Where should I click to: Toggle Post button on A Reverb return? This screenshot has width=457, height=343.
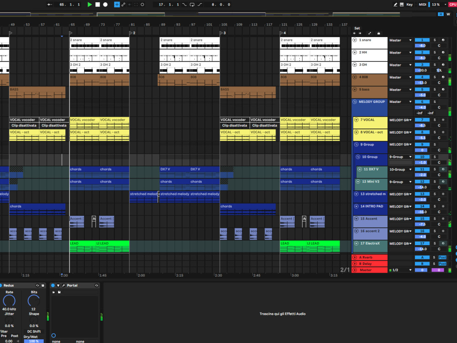click(442, 257)
